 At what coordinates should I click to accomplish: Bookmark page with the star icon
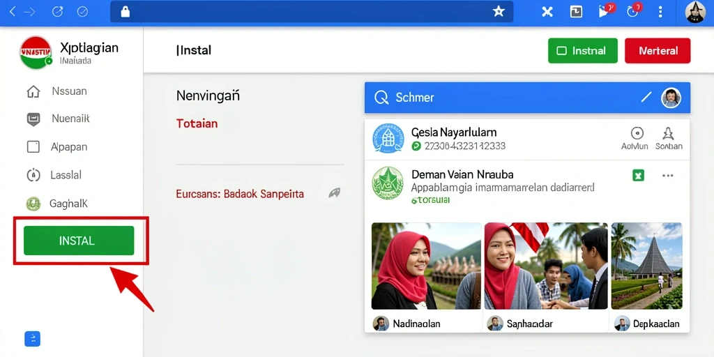click(x=499, y=12)
